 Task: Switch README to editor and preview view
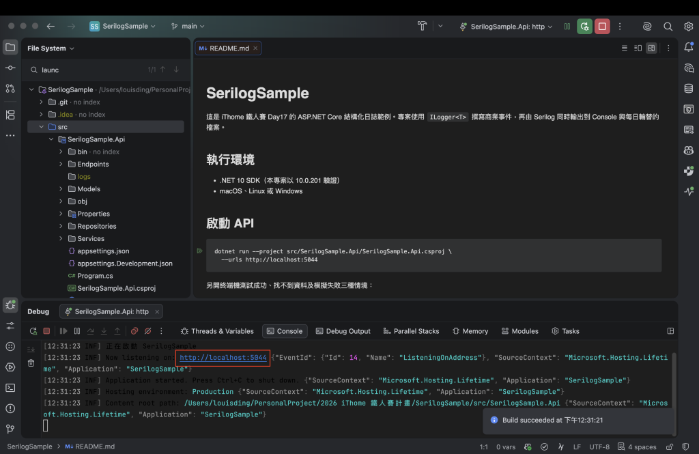[638, 48]
